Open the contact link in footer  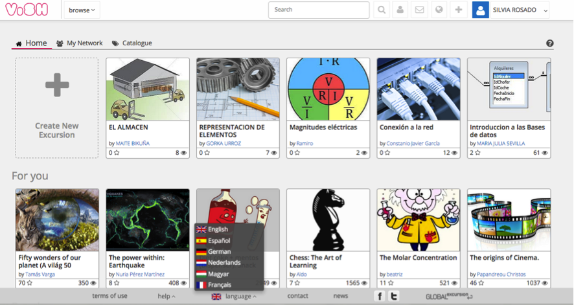point(297,296)
